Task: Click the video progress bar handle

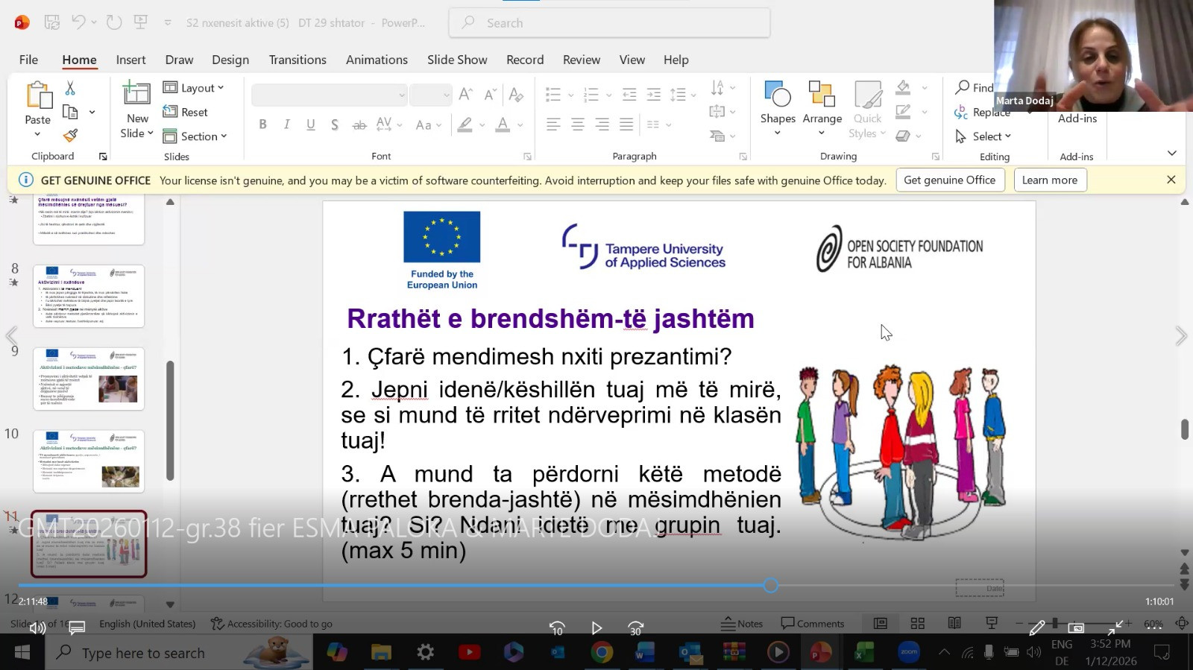Action: (x=771, y=586)
